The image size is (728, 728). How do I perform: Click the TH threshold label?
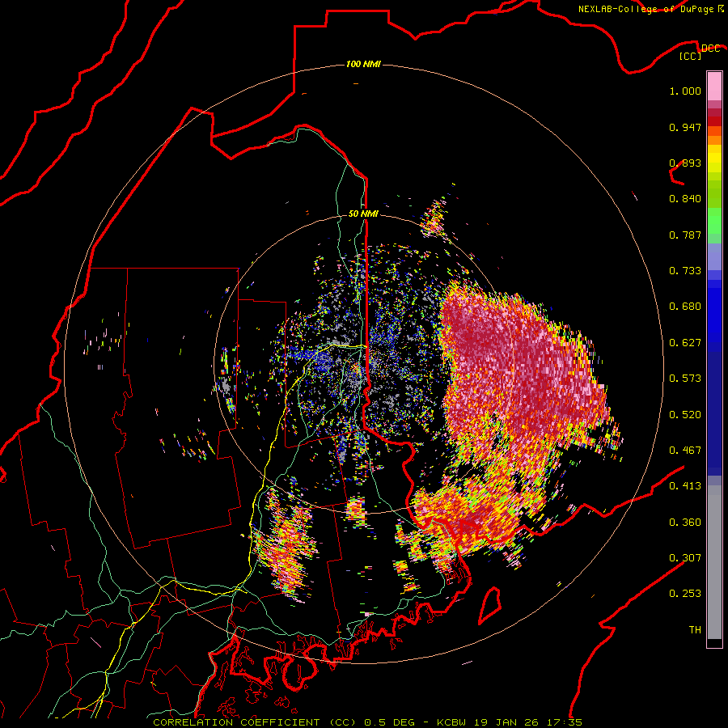[x=695, y=630]
